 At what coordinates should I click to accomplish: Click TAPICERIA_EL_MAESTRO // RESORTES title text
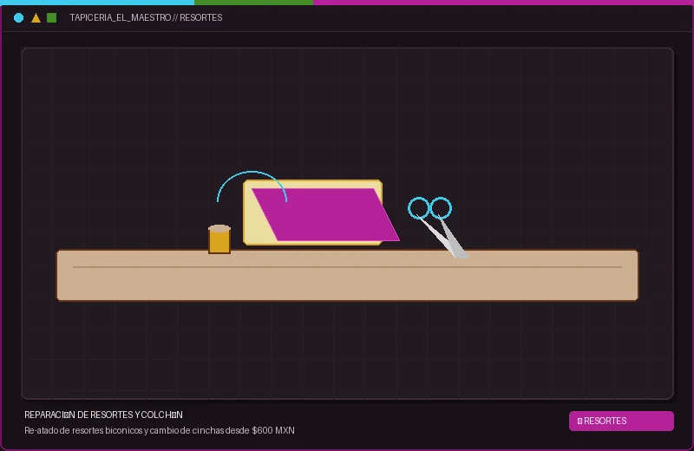point(146,17)
